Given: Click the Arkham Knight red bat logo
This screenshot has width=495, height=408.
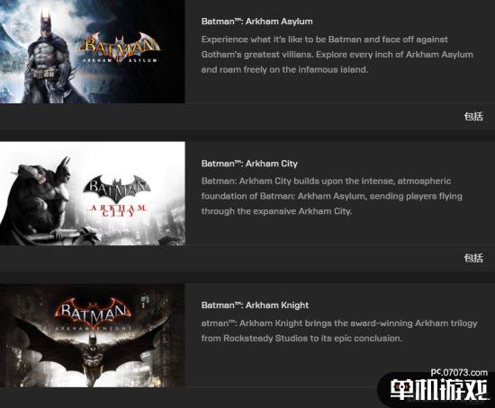Looking at the screenshot, I should click(x=93, y=314).
